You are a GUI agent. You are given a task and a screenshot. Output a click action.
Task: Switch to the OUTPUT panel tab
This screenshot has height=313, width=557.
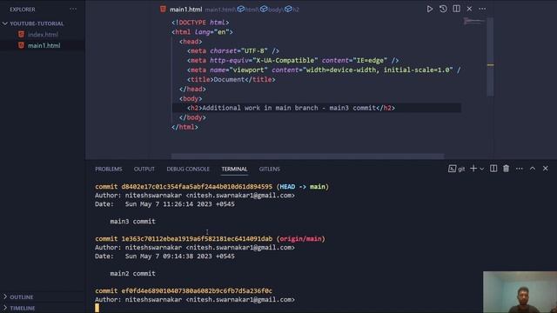[x=144, y=169]
